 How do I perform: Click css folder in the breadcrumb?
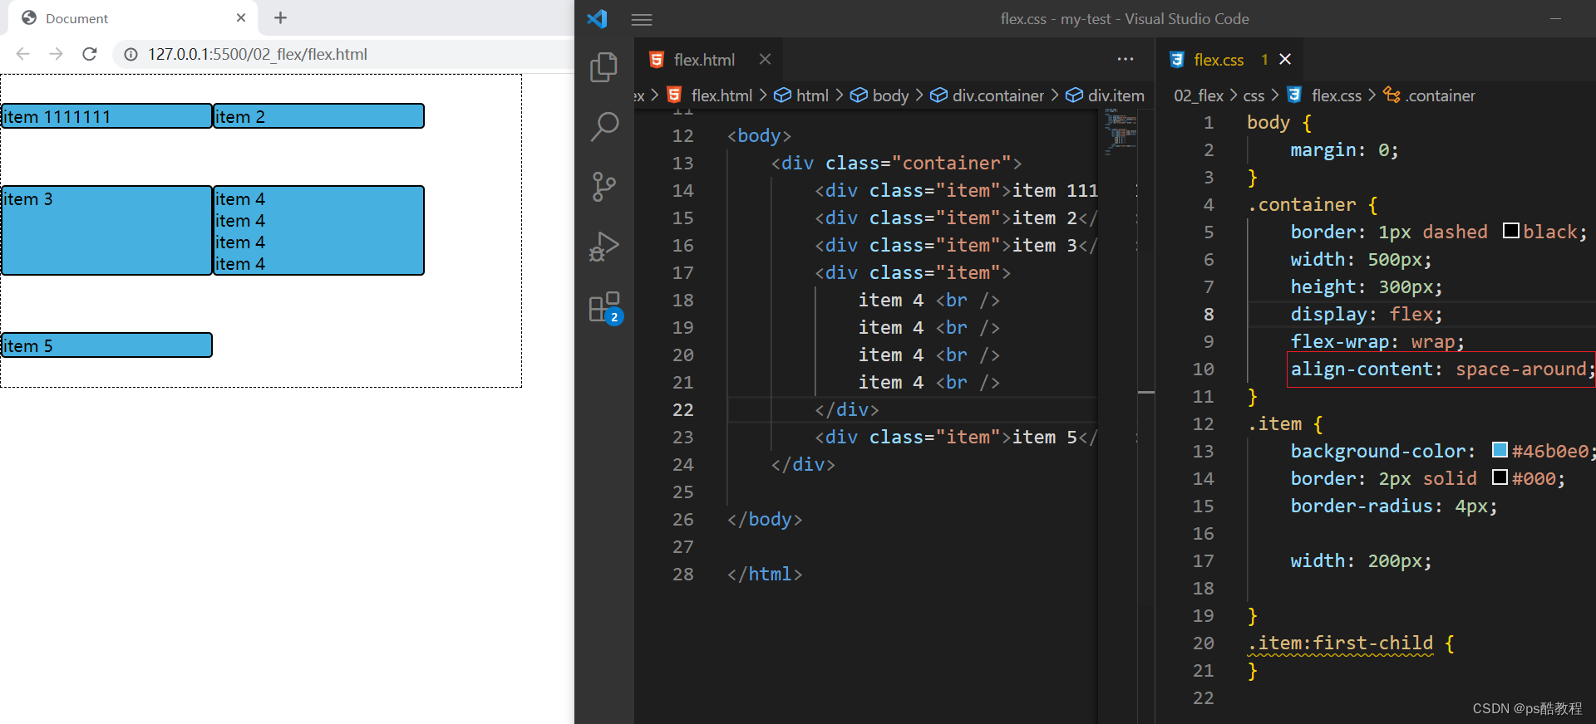[x=1254, y=95]
